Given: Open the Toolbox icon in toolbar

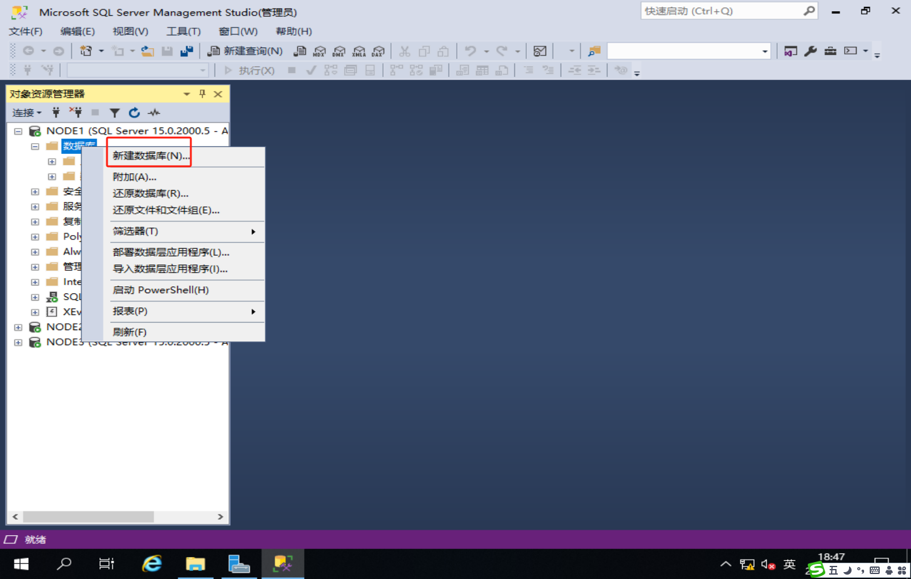Looking at the screenshot, I should (x=830, y=51).
